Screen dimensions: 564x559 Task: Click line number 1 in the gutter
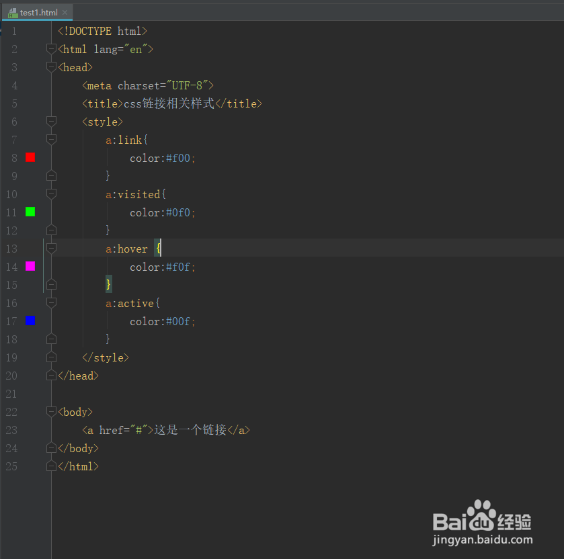point(14,32)
